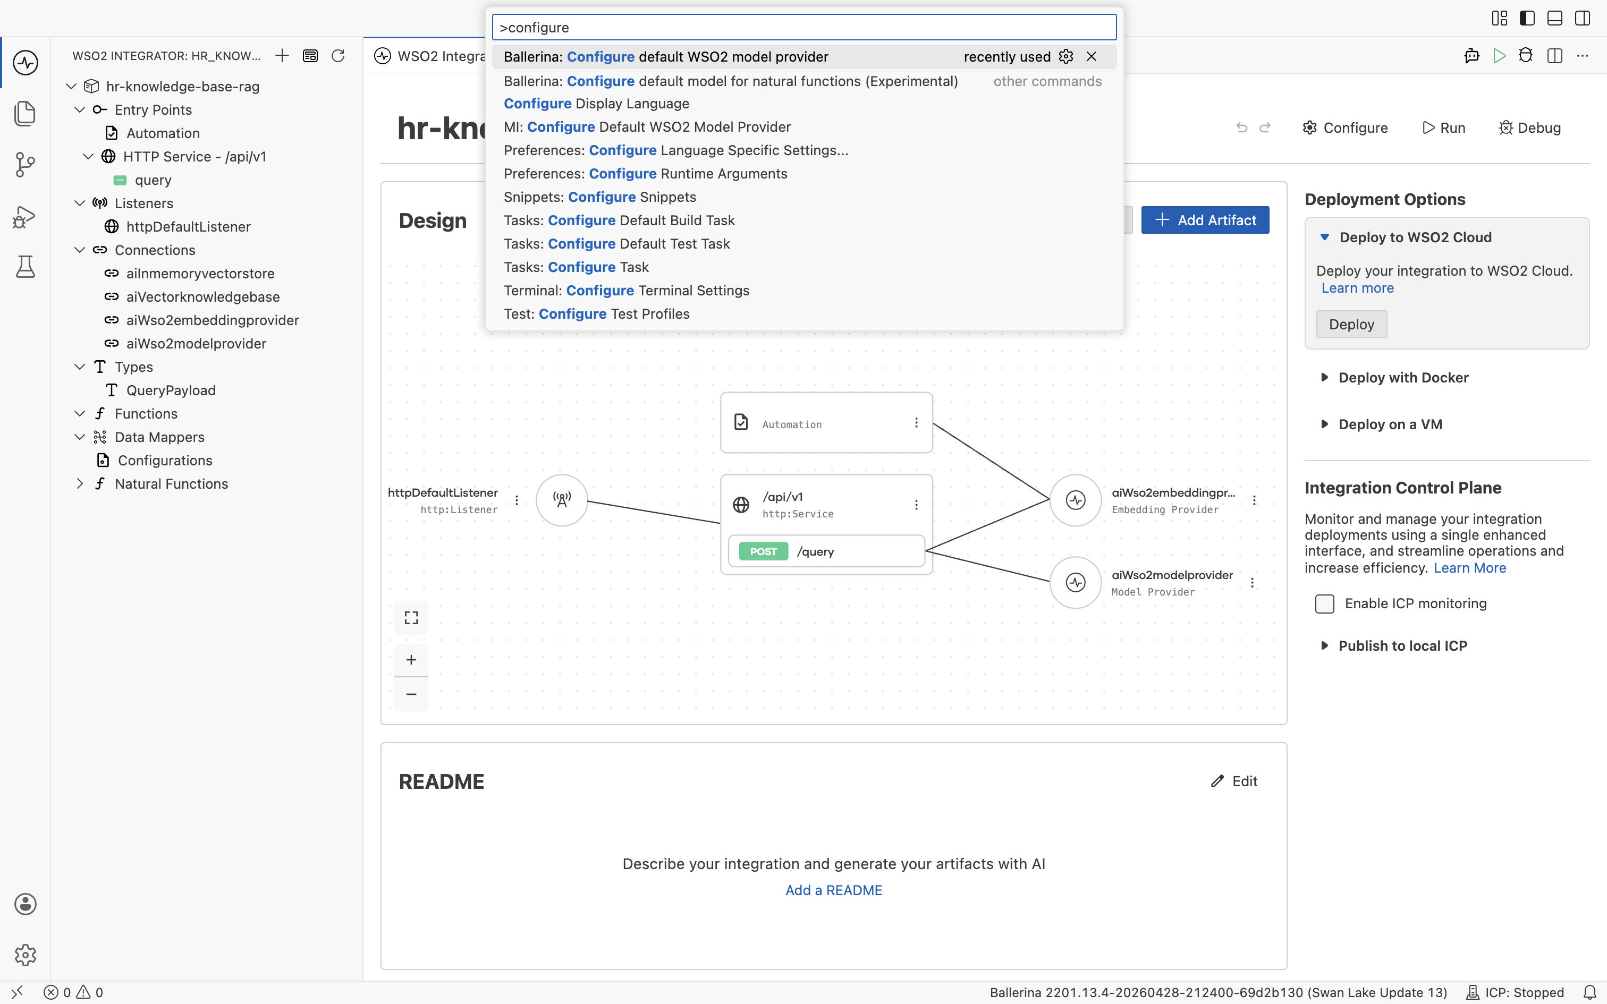Select Ballerina: Configure default WSO2 model provider command
Screen dimensions: 1607x1004
[x=804, y=56]
